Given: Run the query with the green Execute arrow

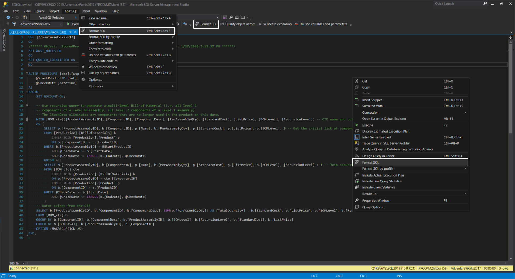Looking at the screenshot, I should click(69, 24).
